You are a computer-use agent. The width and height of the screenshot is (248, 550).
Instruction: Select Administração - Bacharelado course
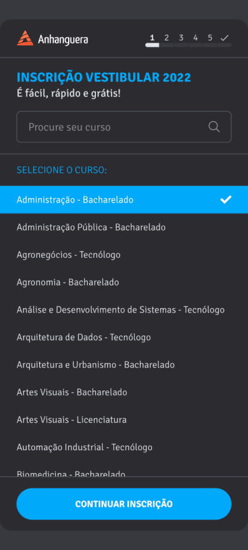coord(124,199)
